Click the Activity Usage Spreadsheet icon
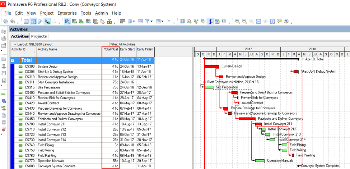The image size is (350, 169). pyautogui.click(x=74, y=22)
